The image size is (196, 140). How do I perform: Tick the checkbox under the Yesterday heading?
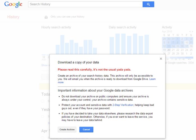click(x=43, y=116)
